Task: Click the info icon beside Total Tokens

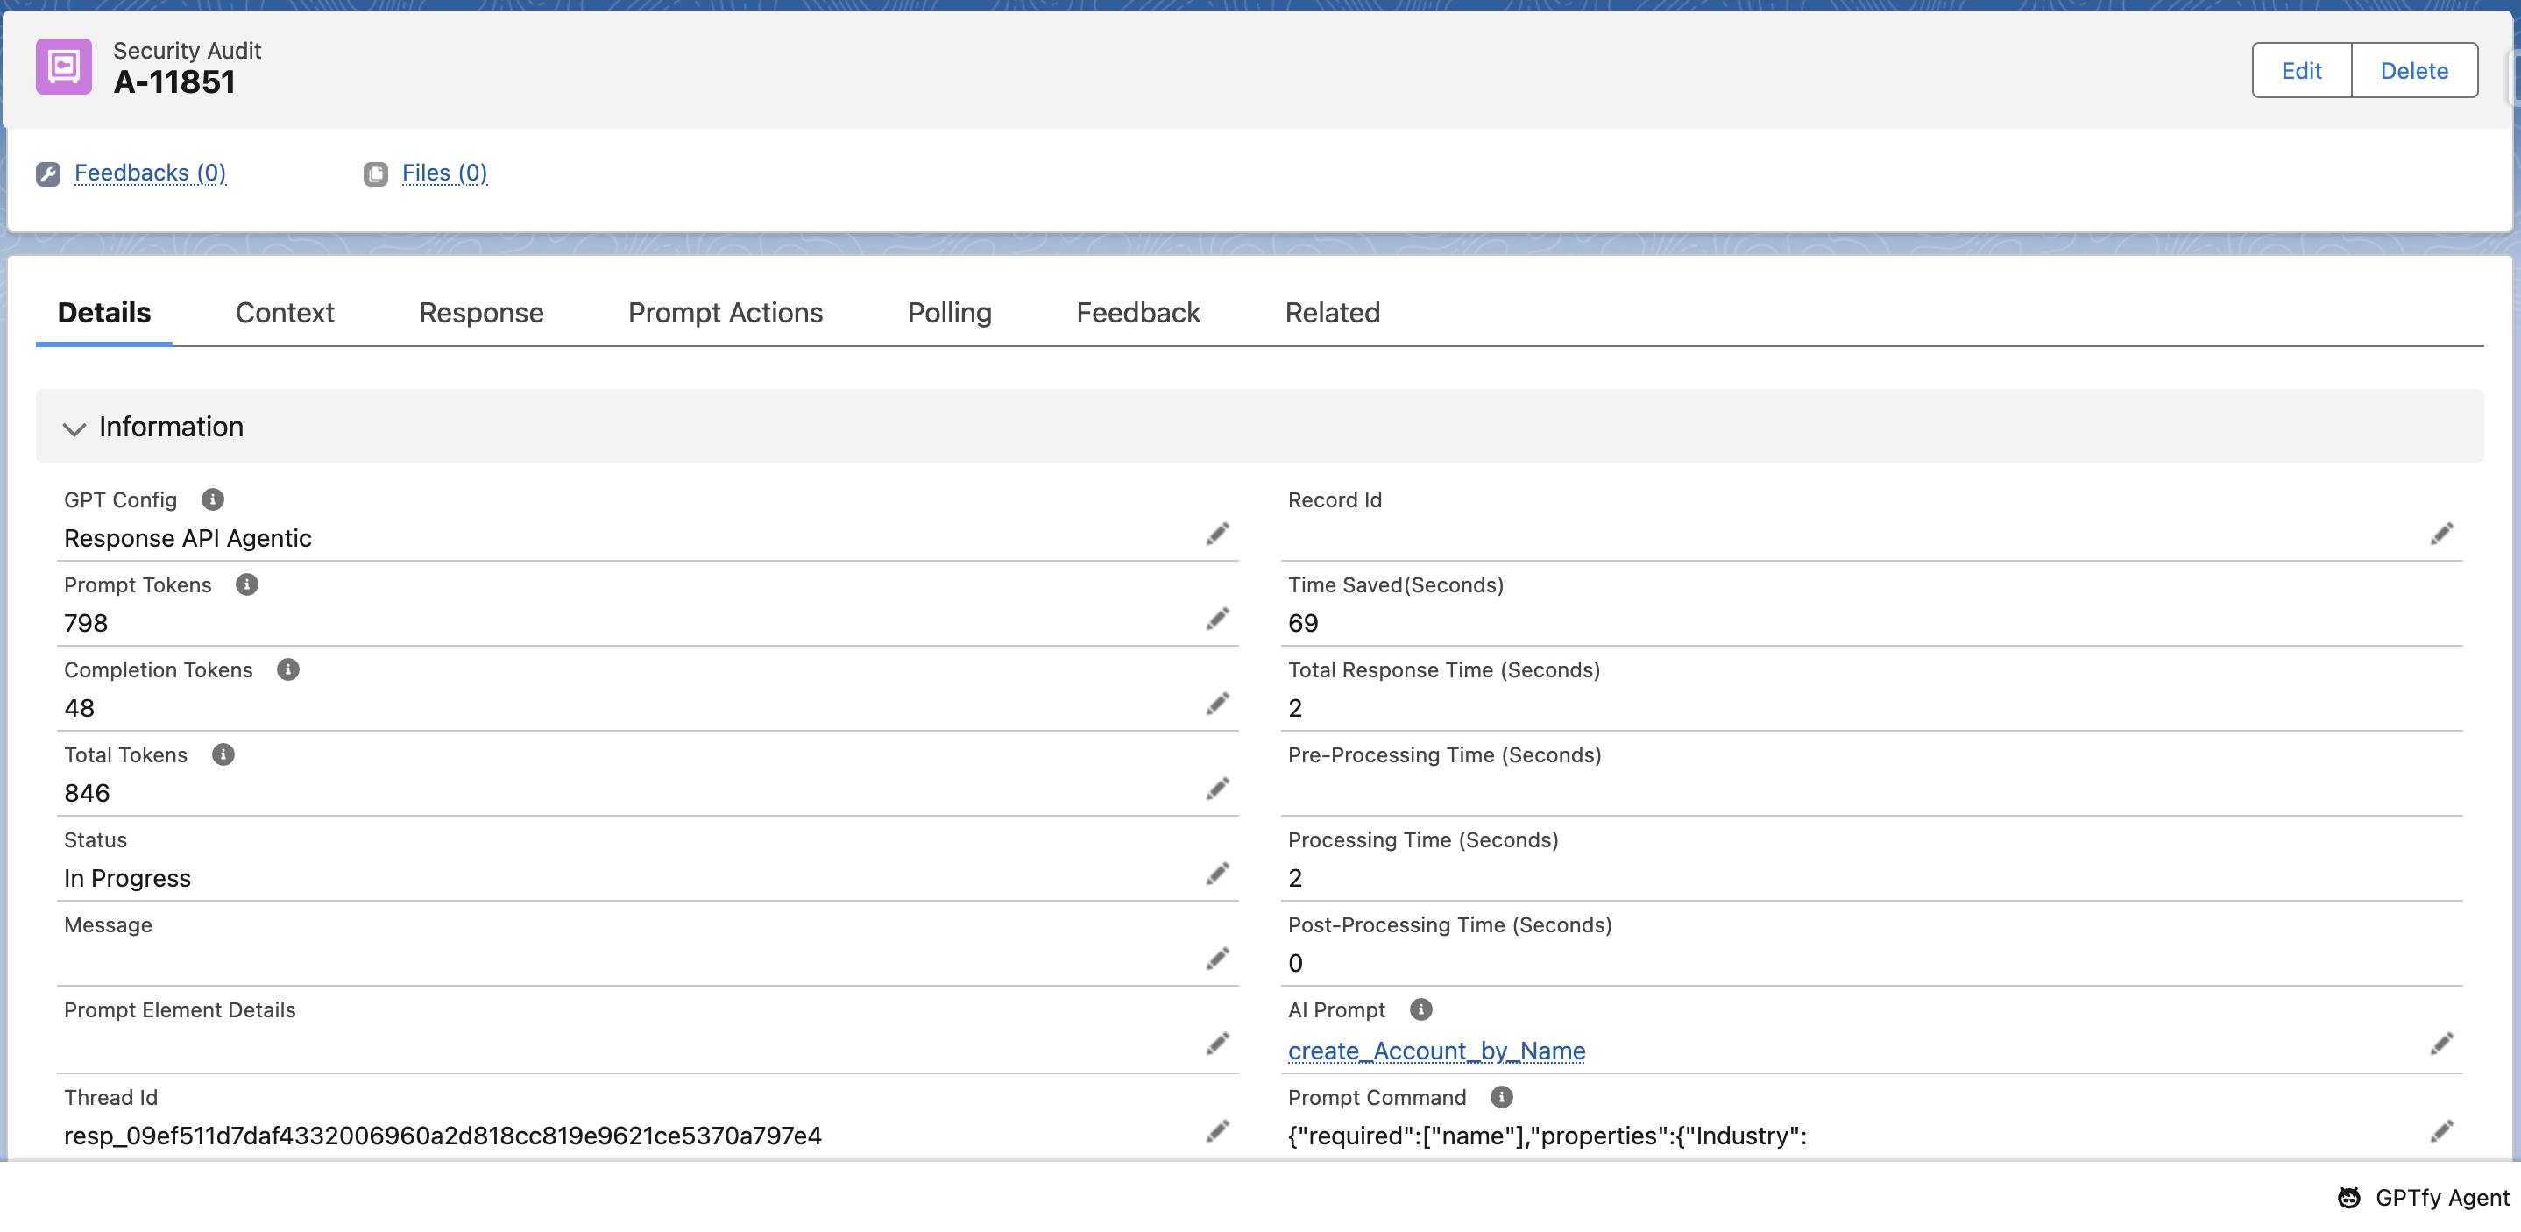Action: coord(223,754)
